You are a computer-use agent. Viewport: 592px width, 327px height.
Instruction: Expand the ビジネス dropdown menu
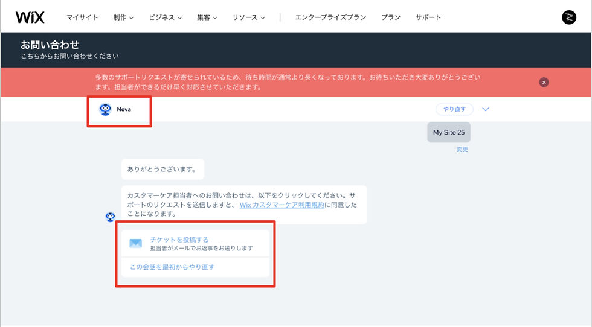pyautogui.click(x=165, y=17)
